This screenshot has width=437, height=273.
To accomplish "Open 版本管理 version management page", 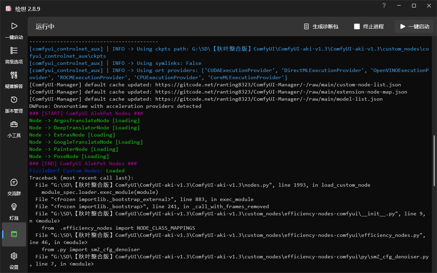I will pyautogui.click(x=14, y=104).
